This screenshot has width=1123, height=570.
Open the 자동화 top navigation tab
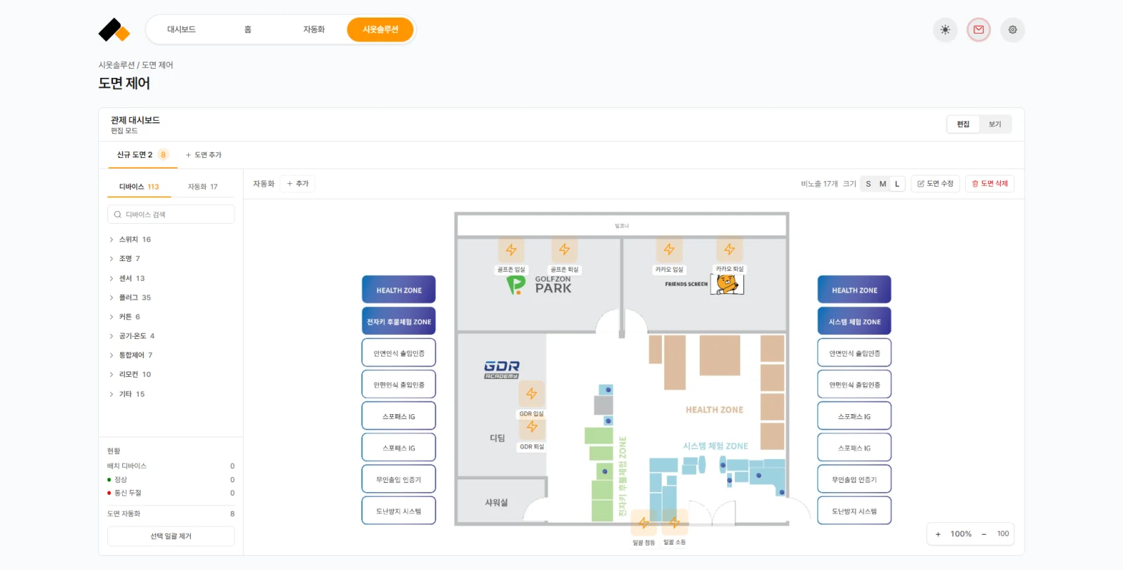click(314, 29)
